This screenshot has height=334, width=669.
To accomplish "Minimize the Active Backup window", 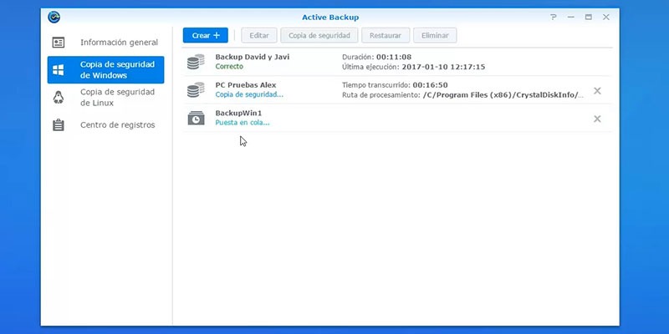I will click(x=571, y=17).
